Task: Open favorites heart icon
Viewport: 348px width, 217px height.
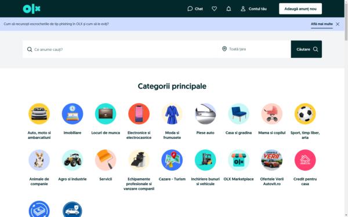Action: 214,9
